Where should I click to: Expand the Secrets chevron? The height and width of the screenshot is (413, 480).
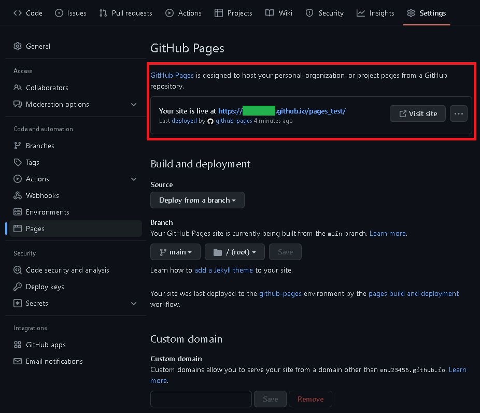(134, 304)
